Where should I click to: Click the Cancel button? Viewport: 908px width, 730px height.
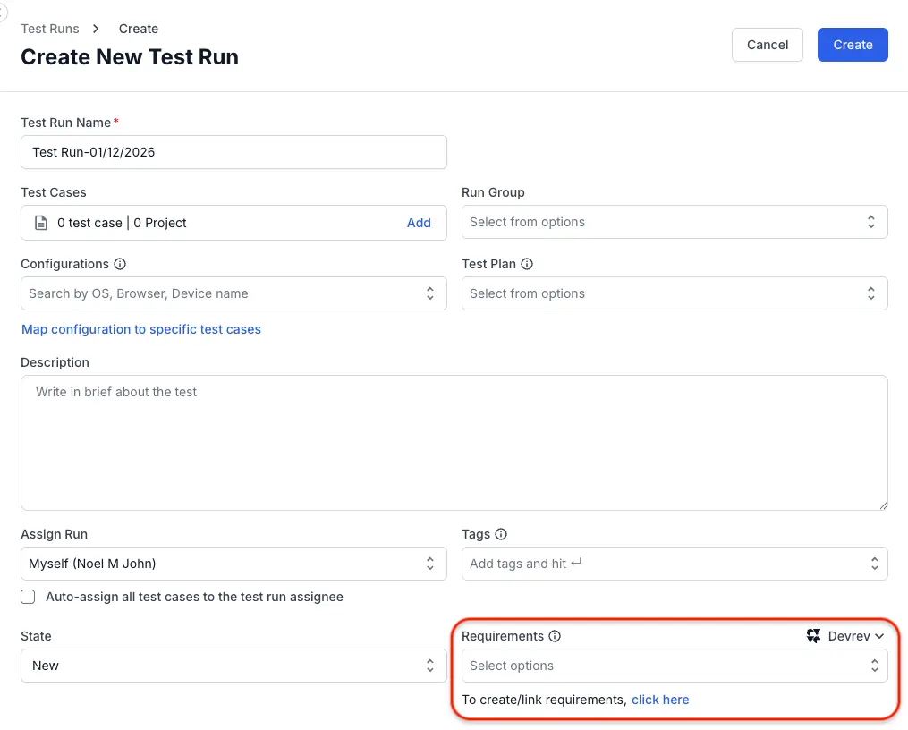coord(767,44)
